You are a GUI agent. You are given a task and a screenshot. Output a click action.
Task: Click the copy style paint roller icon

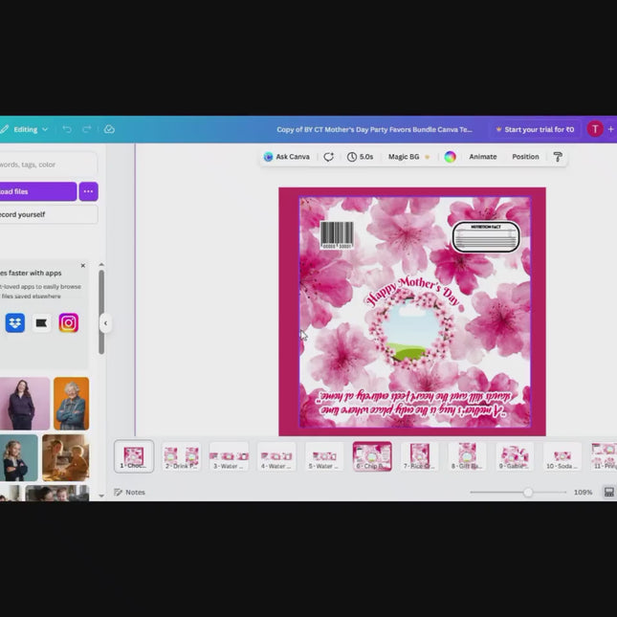(558, 157)
